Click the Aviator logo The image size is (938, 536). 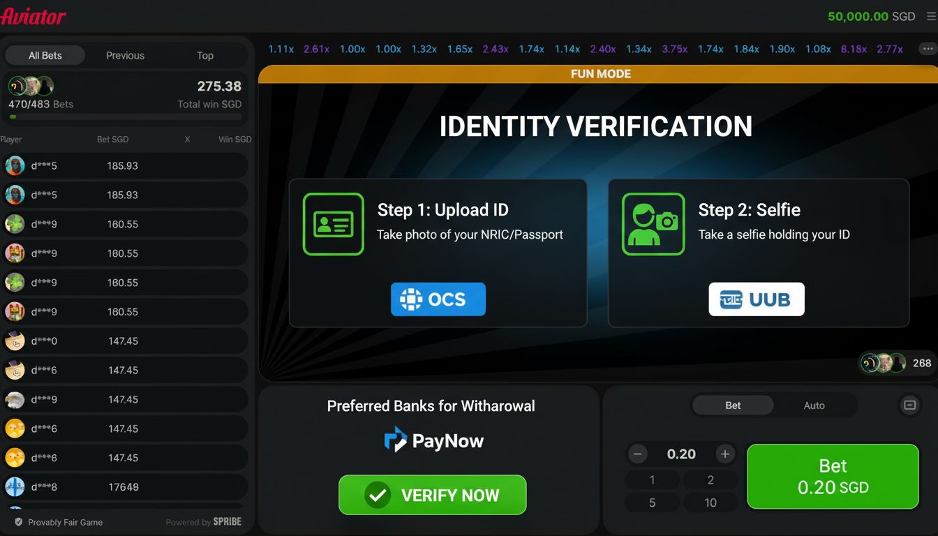(33, 15)
